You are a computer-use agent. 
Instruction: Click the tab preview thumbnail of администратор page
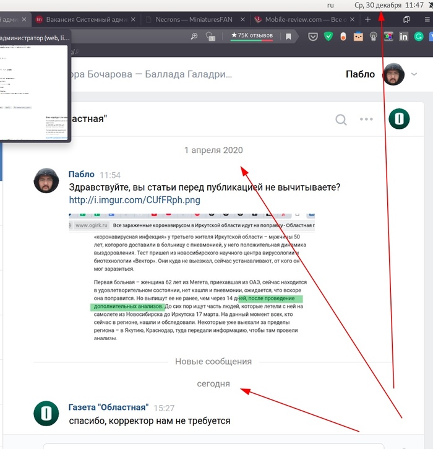coord(34,92)
